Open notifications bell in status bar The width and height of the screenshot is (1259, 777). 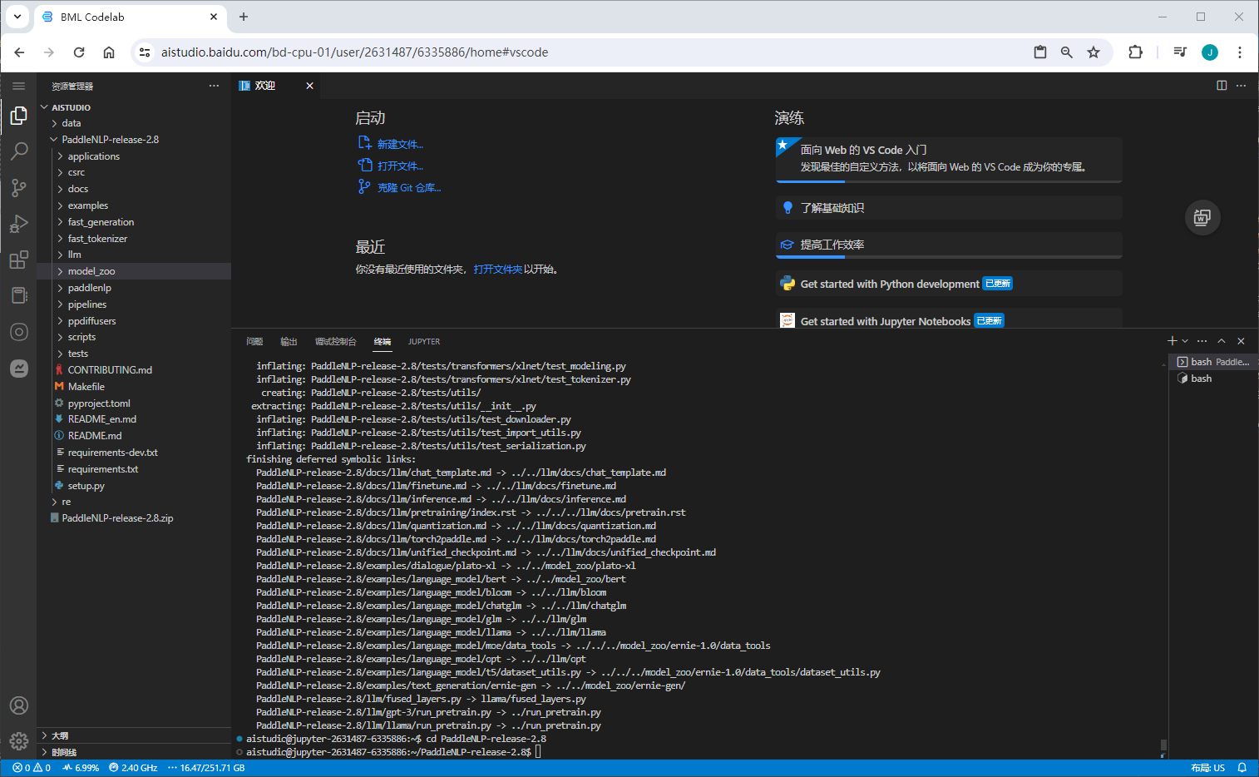[x=1242, y=768]
